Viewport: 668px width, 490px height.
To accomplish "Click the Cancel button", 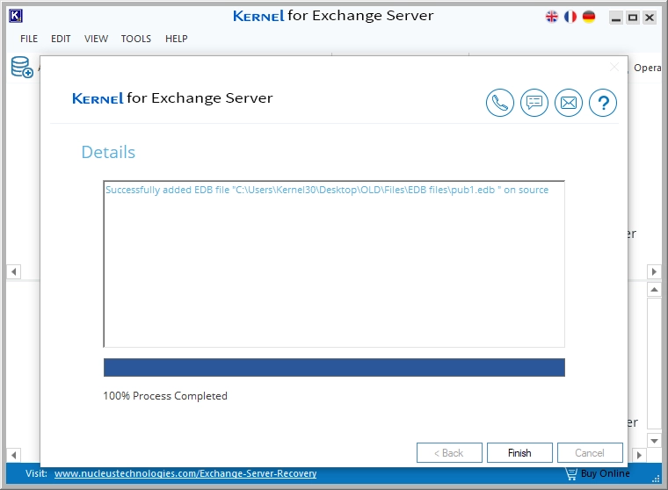I will click(590, 452).
